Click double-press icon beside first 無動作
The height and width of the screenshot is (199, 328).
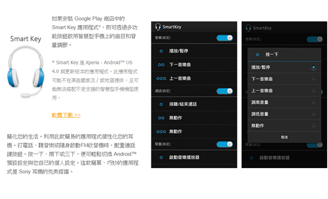coord(161,118)
